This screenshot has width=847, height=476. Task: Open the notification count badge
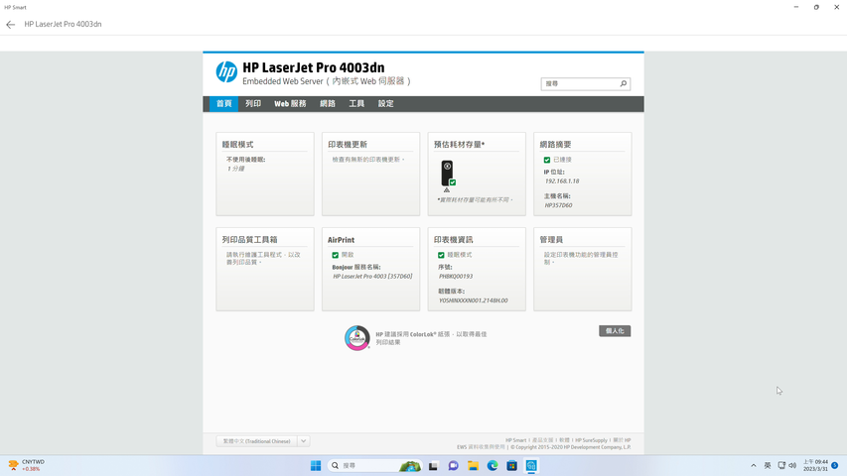835,465
